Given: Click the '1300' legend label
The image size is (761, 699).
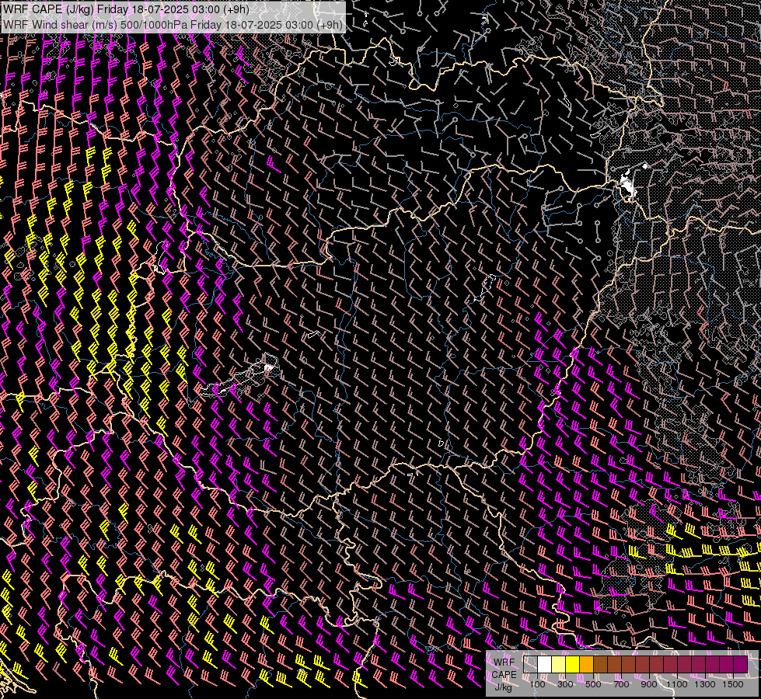Looking at the screenshot, I should [705, 684].
